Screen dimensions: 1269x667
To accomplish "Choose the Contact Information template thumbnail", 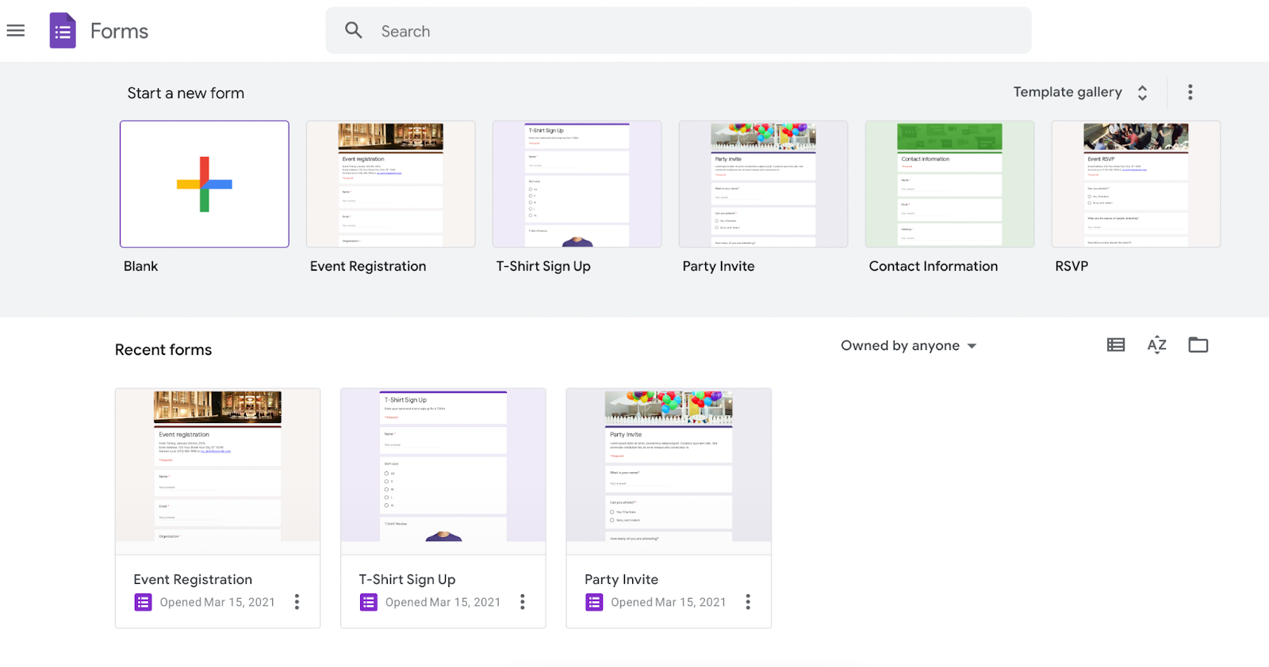I will (x=950, y=184).
